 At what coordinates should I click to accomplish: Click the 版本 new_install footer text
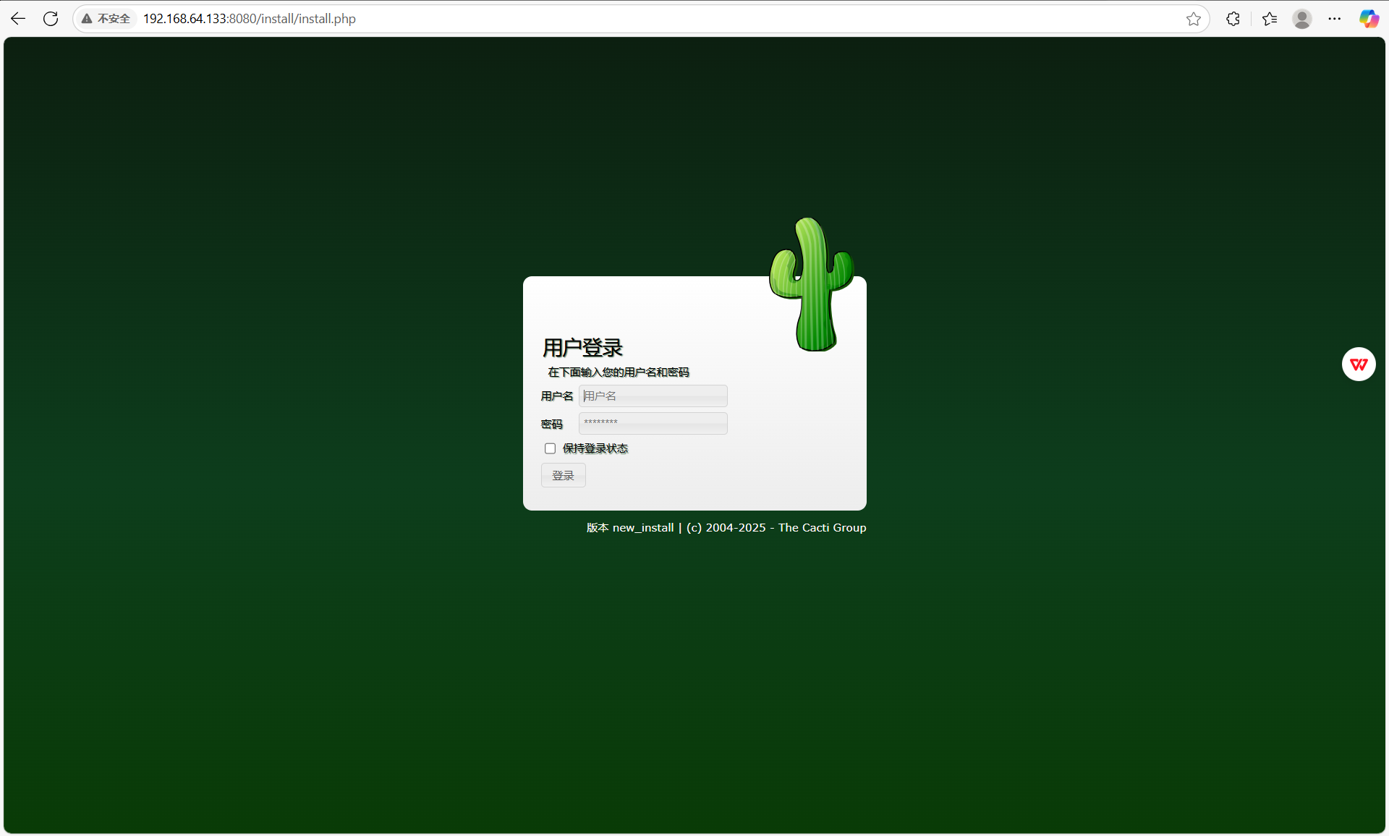tap(630, 527)
